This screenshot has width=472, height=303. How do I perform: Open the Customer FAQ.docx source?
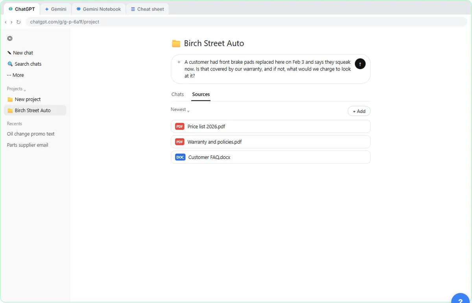(271, 157)
